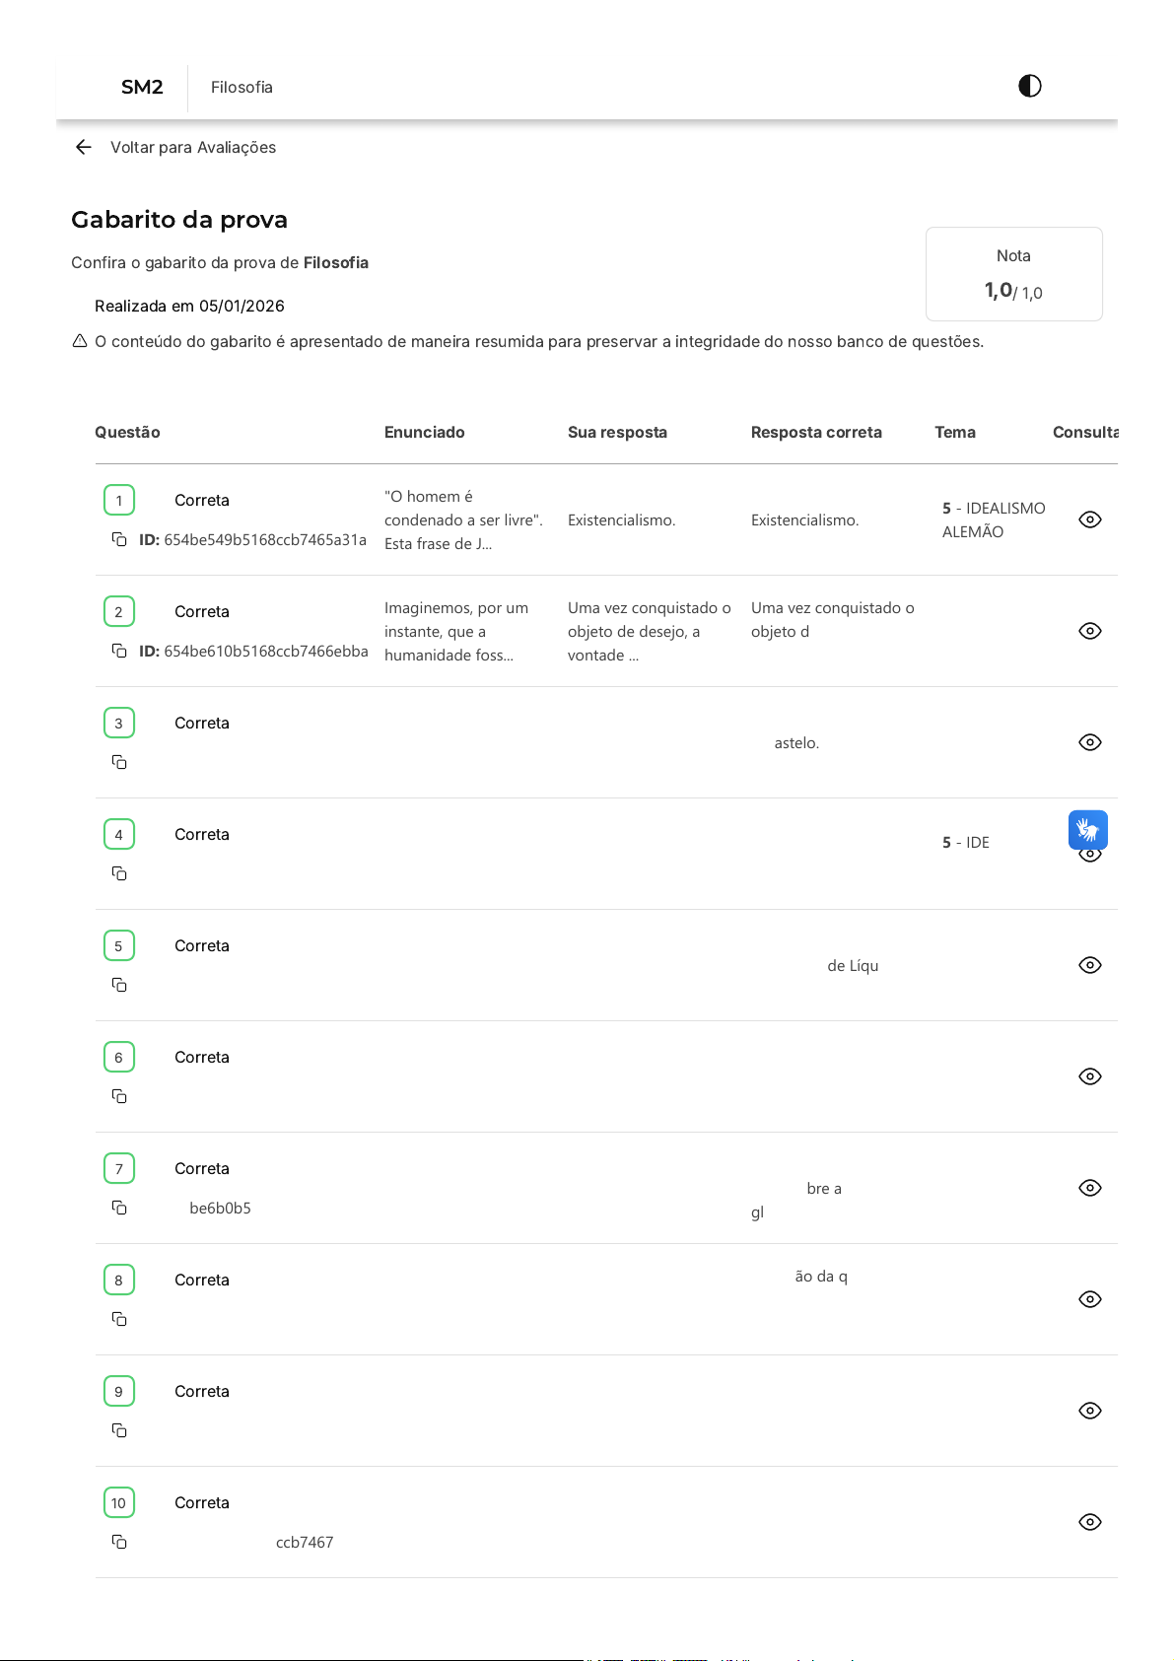
Task: View question 6 via eye icon
Action: click(1089, 1076)
